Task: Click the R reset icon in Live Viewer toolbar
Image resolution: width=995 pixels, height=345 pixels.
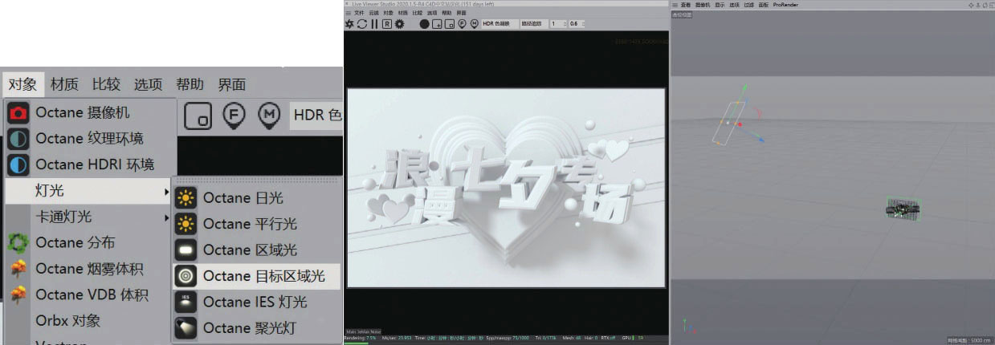Action: [x=387, y=24]
